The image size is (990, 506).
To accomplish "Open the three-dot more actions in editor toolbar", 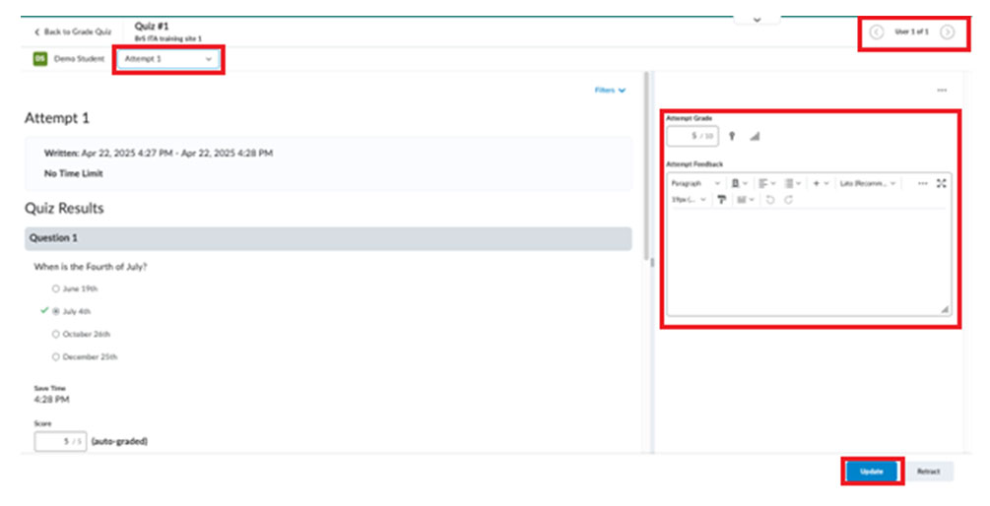I will (922, 183).
